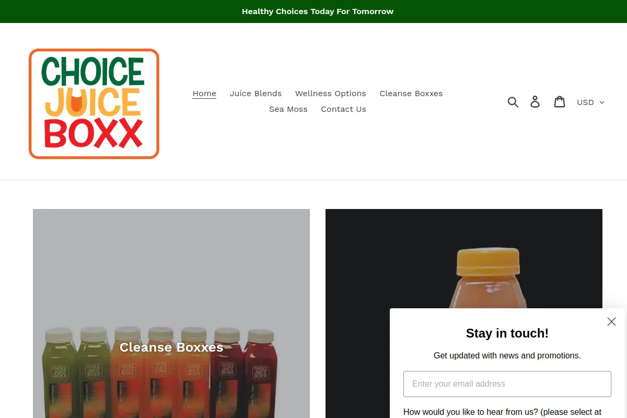Viewport: 627px width, 418px height.
Task: Open the search magnifier icon
Action: click(x=513, y=102)
